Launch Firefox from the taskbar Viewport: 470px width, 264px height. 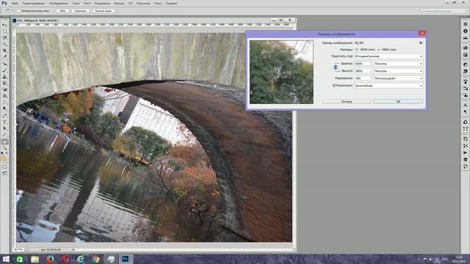pyautogui.click(x=50, y=259)
